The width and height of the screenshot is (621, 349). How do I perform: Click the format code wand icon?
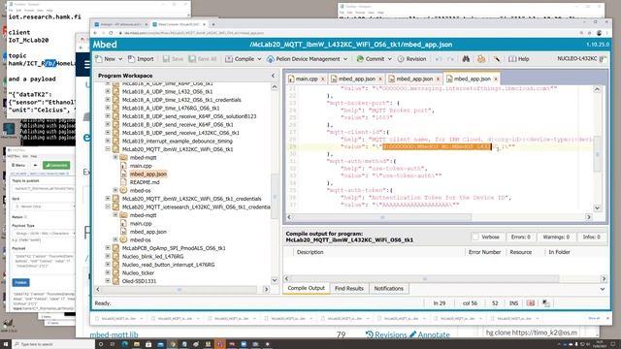tap(496, 59)
